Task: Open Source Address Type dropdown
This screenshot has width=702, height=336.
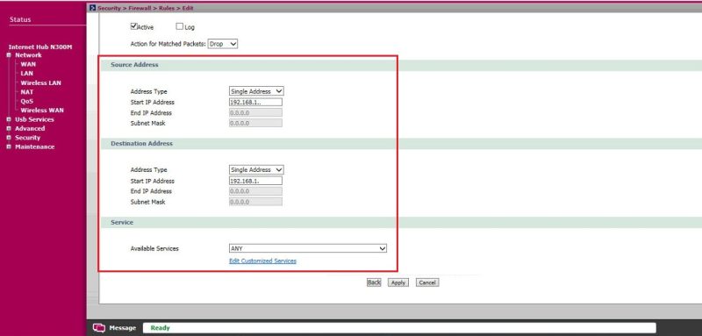Action: 256,91
